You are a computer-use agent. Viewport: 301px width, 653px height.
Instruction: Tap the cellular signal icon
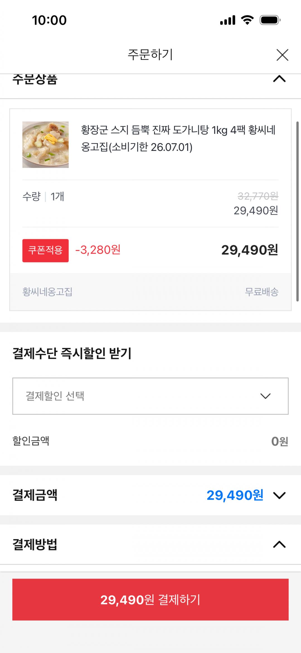coord(227,20)
